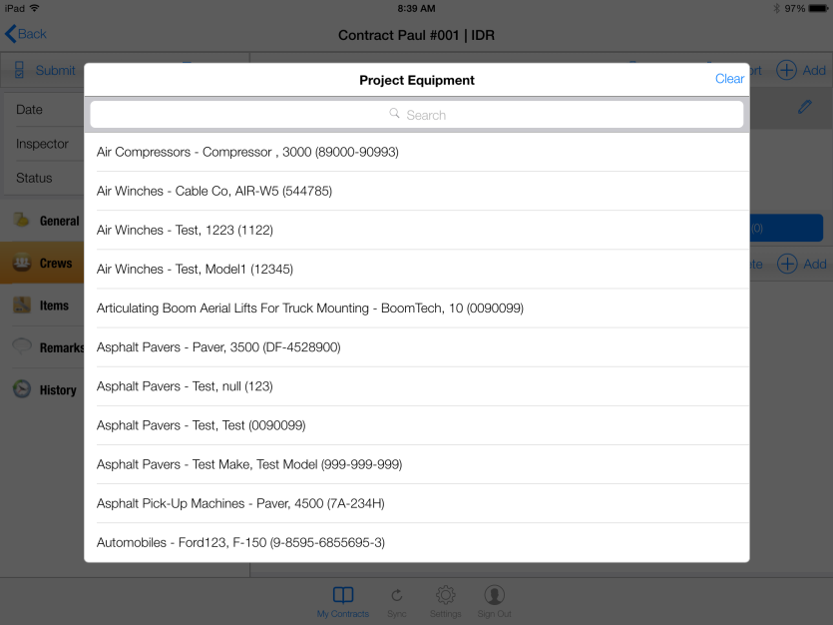
Task: Tap the My Contracts book icon
Action: (x=342, y=596)
